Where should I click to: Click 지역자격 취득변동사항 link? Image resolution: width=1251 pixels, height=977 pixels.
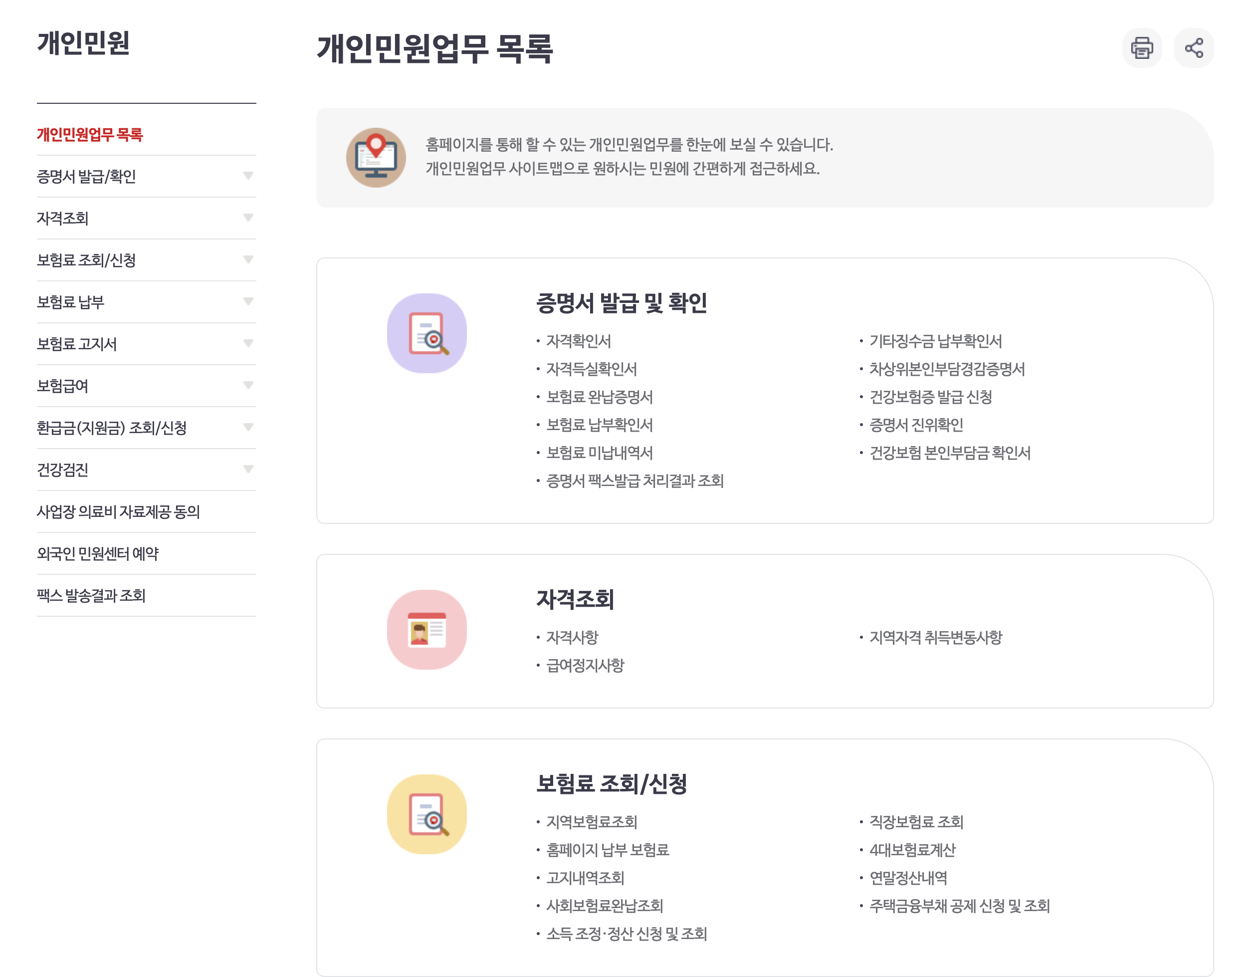935,637
